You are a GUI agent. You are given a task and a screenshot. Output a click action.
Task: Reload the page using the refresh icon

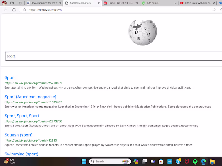(14, 10)
